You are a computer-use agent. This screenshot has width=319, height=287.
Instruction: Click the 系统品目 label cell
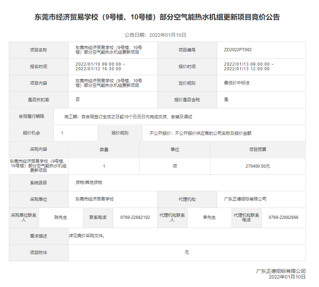(39, 183)
